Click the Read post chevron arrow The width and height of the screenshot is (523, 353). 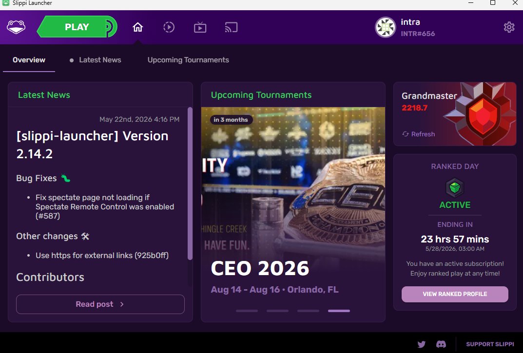pos(122,304)
